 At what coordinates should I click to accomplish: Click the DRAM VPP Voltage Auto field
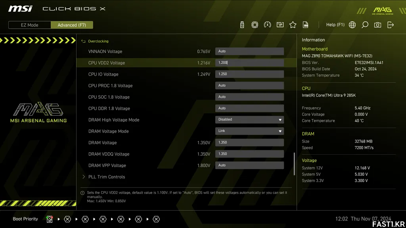coord(249,165)
